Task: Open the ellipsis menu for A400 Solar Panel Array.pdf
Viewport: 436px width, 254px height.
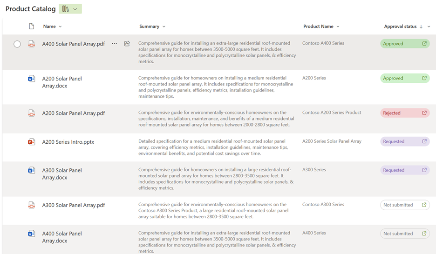Action: pyautogui.click(x=114, y=44)
